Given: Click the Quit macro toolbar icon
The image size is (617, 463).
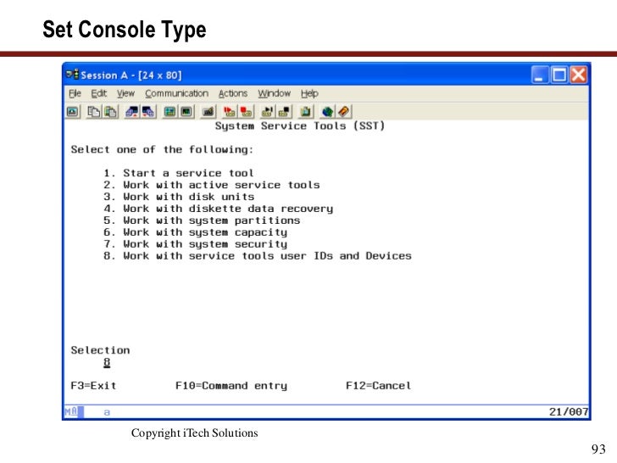Looking at the screenshot, I should point(284,112).
